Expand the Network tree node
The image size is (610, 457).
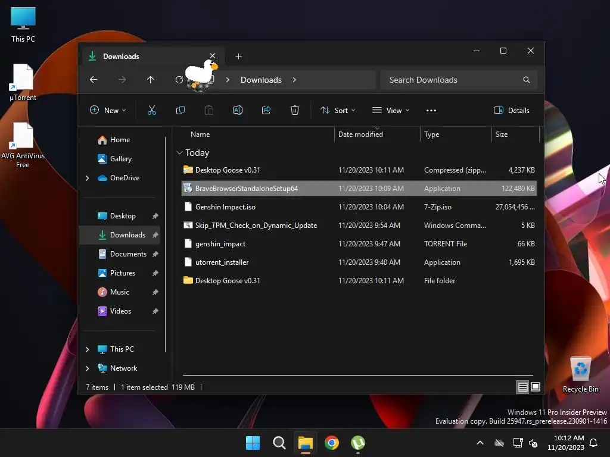tap(87, 368)
